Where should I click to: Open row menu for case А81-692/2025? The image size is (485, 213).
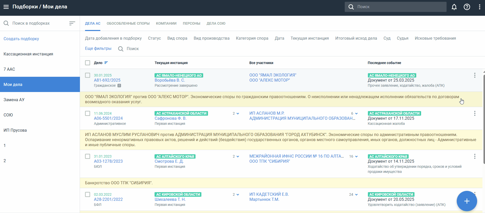click(475, 75)
